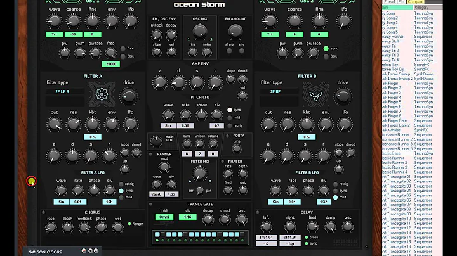Click the Filter A cut knob
The image size is (457, 256).
(54, 124)
